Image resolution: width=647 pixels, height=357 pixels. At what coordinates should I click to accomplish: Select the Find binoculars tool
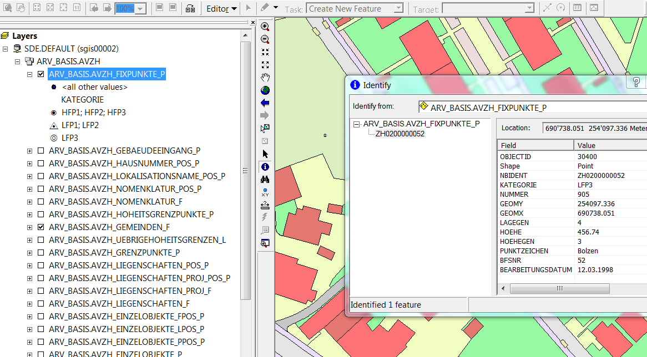(265, 179)
